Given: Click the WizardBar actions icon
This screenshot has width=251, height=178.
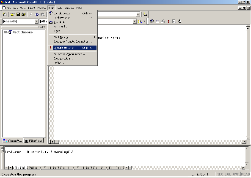Looking at the screenshot, I should [140, 21].
